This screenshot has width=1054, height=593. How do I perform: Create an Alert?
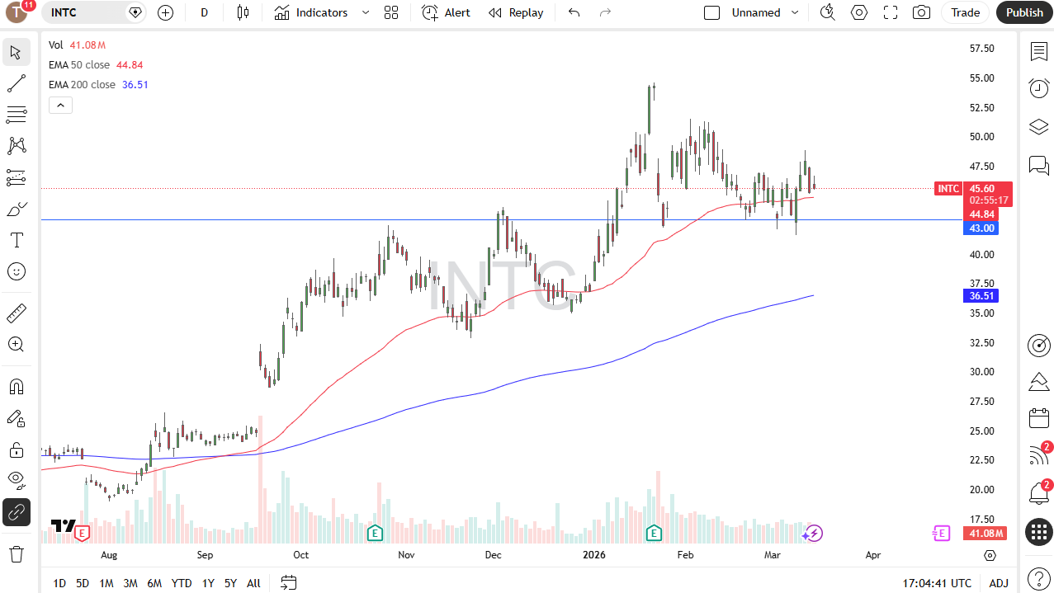click(446, 12)
